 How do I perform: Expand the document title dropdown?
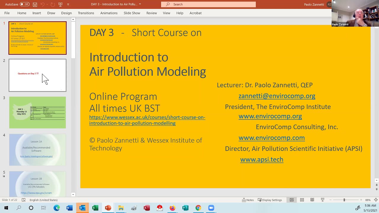140,4
